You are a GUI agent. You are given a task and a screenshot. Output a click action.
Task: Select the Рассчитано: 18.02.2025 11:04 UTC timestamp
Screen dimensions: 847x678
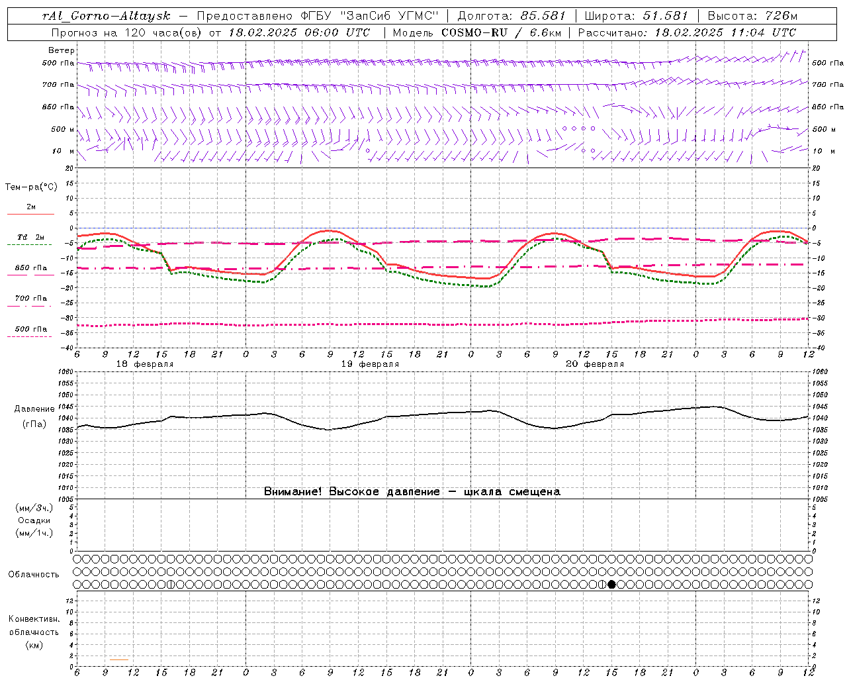coord(687,32)
